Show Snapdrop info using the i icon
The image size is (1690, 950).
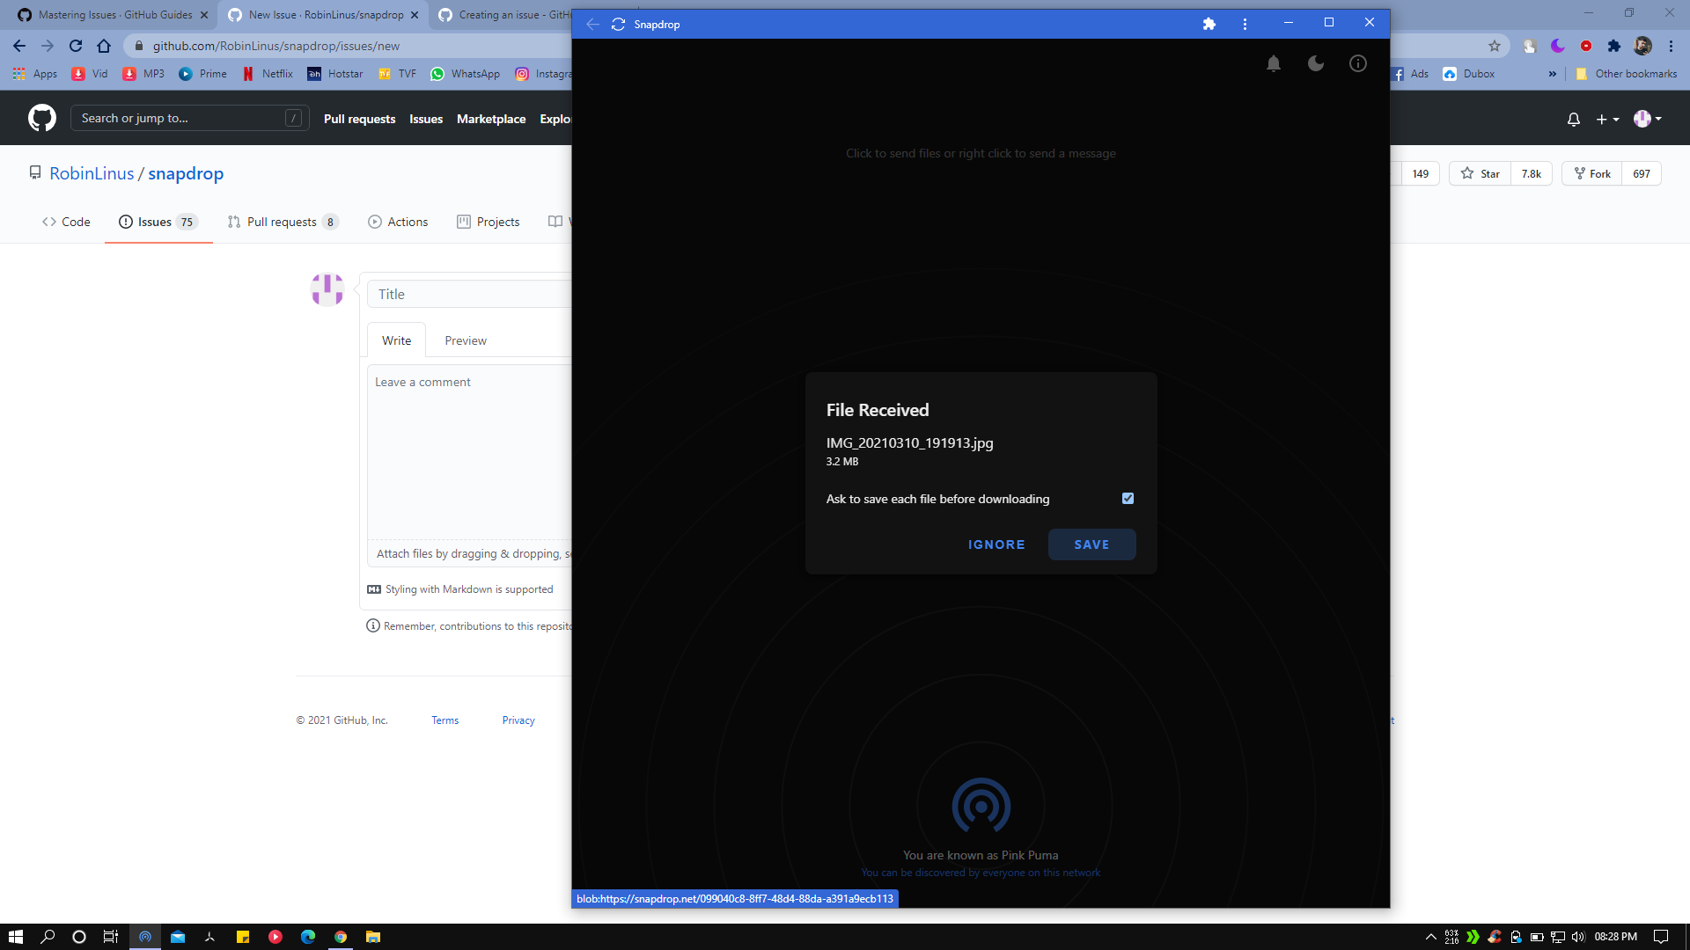1357,62
